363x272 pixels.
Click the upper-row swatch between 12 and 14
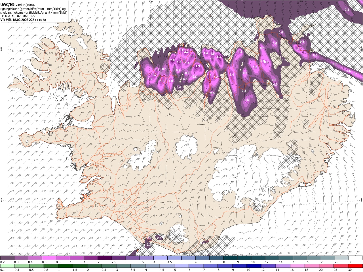(x=272, y=258)
